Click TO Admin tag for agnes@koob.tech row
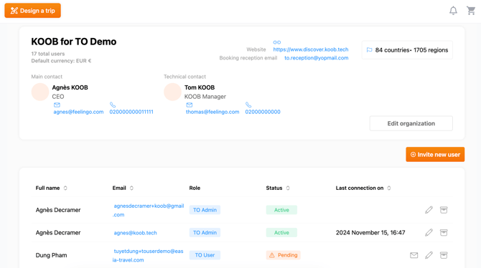The width and height of the screenshot is (481, 268). point(205,233)
